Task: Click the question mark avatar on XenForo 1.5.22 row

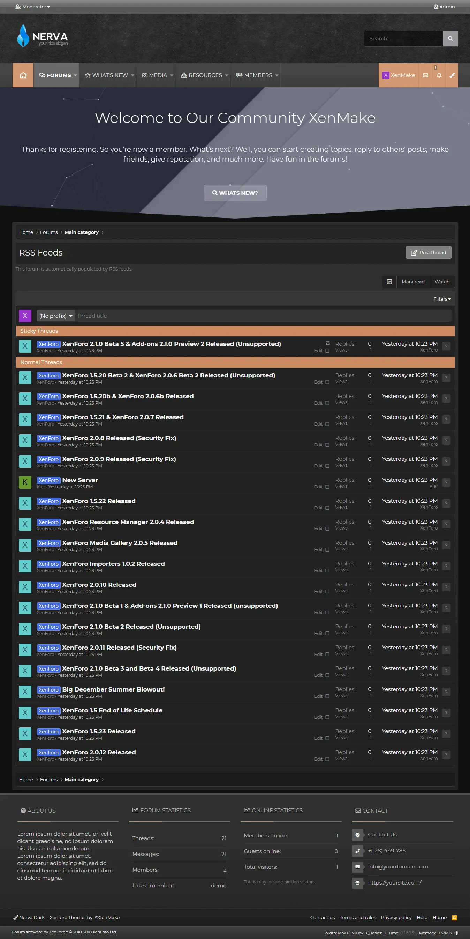Action: [446, 503]
